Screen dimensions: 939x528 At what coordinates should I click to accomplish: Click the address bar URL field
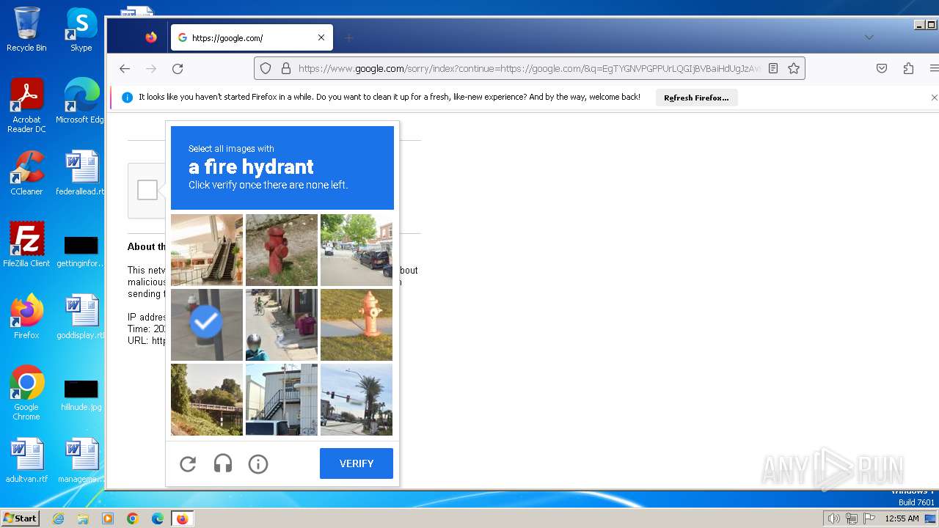click(x=530, y=68)
